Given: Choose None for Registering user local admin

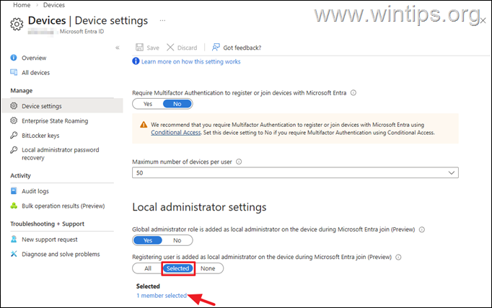Looking at the screenshot, I should pyautogui.click(x=208, y=268).
